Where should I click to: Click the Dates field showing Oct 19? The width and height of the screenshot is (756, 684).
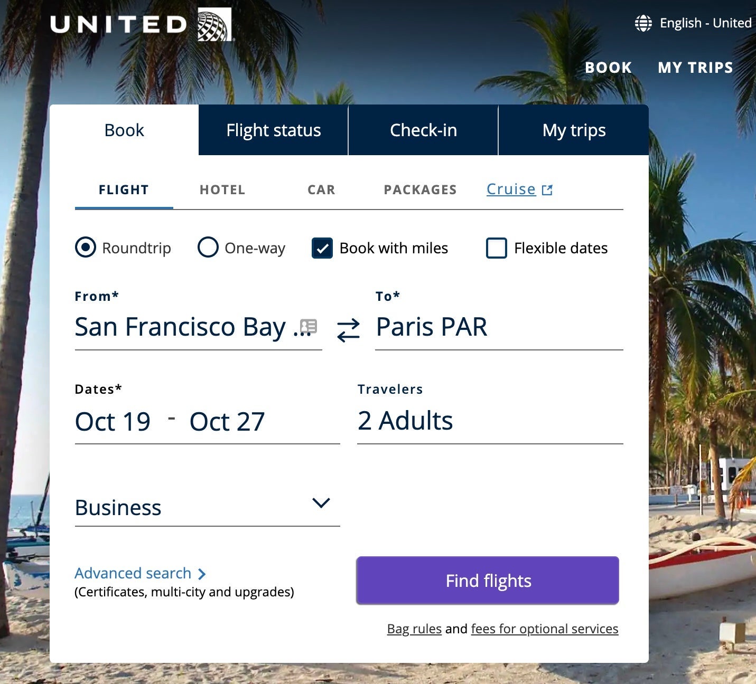(x=113, y=421)
